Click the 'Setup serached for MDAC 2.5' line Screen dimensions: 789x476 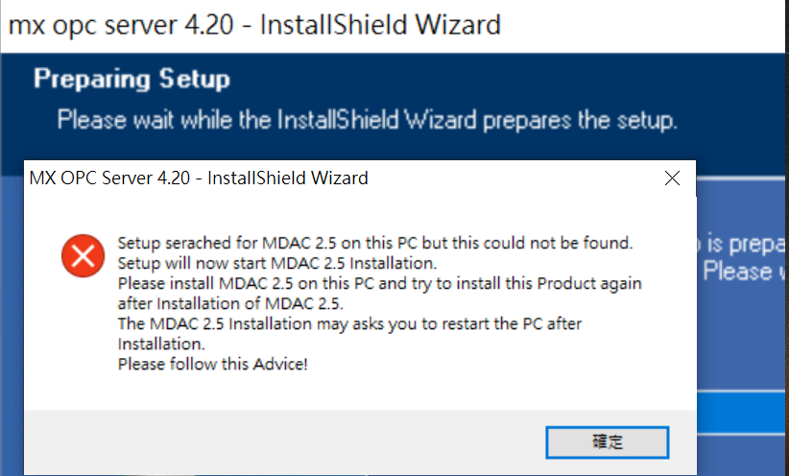click(374, 240)
